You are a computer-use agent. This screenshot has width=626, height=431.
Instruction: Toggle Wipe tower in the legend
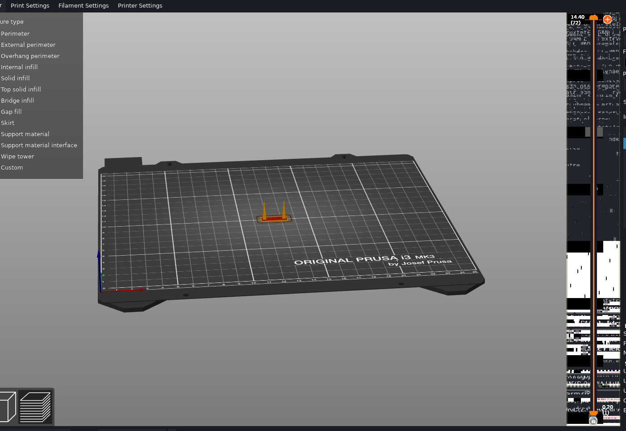[17, 157]
